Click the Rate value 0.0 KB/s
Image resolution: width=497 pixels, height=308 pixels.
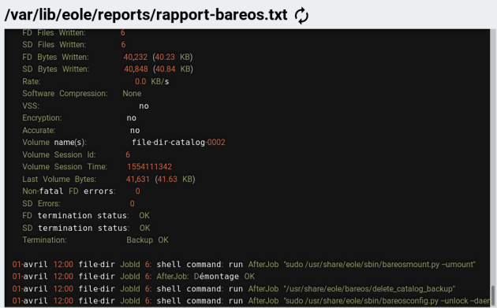[151, 82]
